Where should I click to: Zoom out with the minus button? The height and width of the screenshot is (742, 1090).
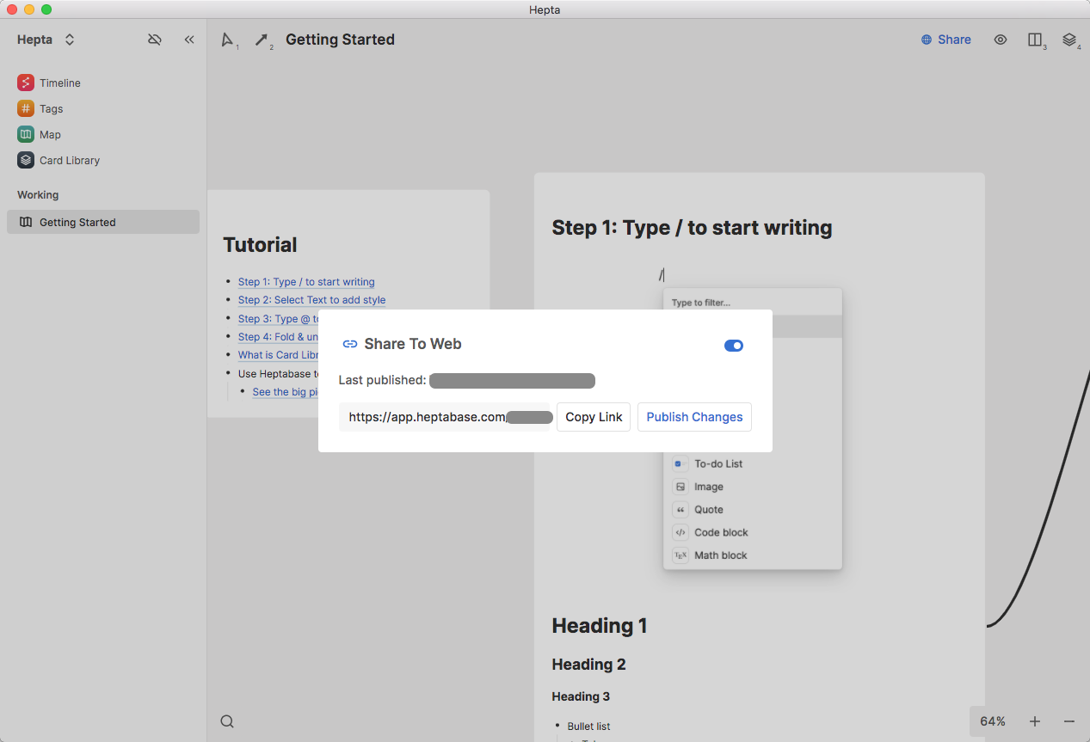pyautogui.click(x=1069, y=721)
